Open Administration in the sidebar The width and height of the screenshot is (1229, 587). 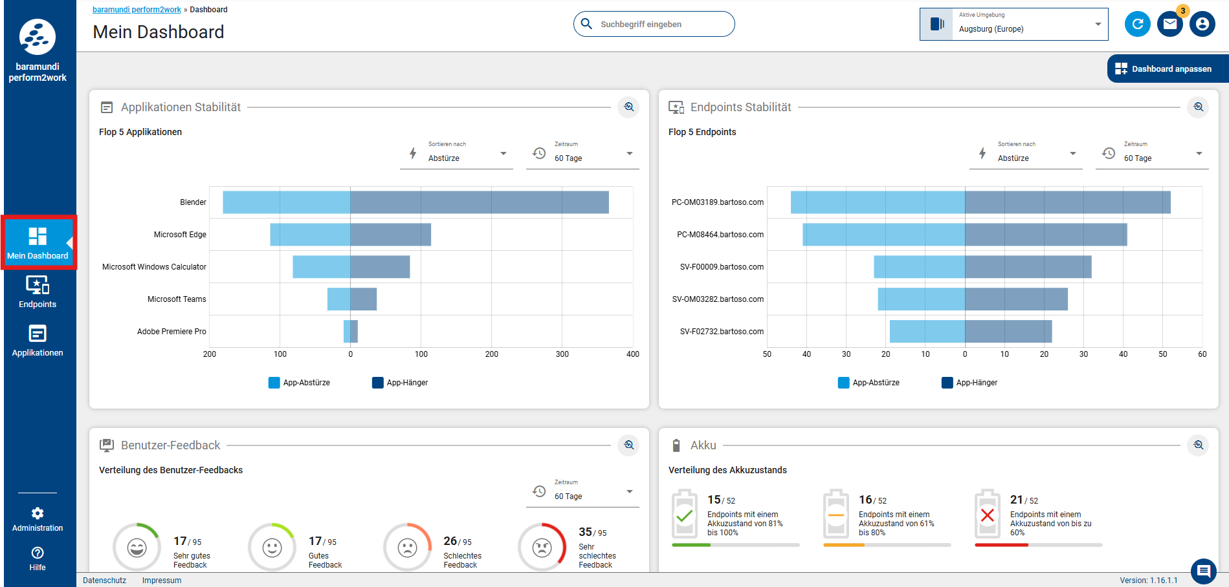38,519
